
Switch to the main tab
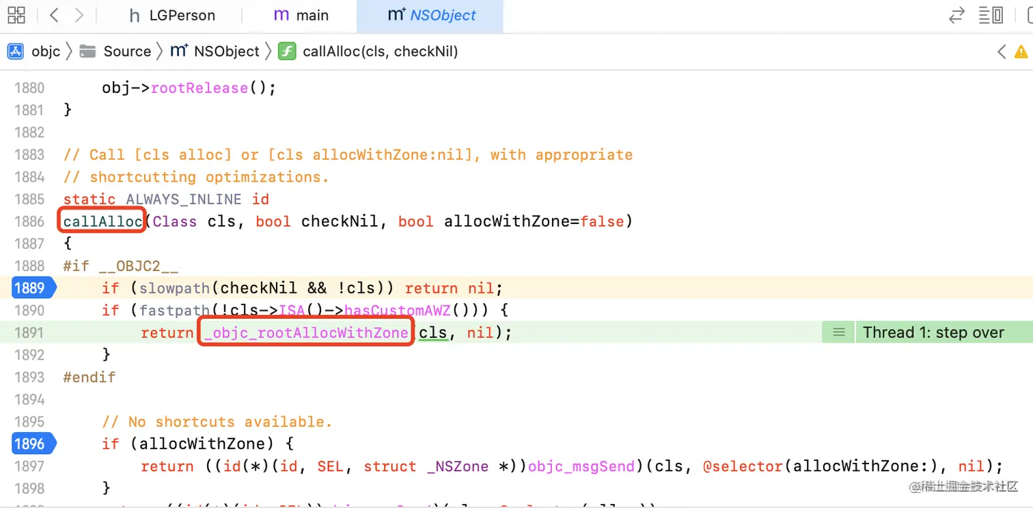(x=301, y=15)
